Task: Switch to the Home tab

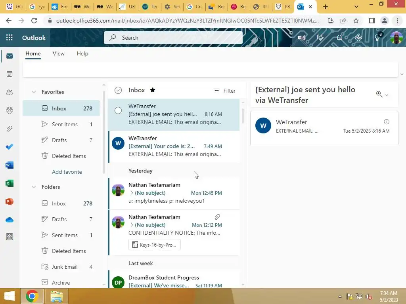Action: 33,53
